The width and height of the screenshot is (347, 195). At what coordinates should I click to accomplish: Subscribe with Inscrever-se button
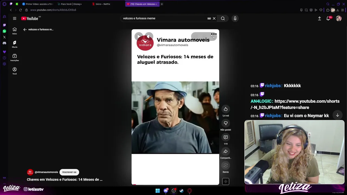click(x=69, y=172)
